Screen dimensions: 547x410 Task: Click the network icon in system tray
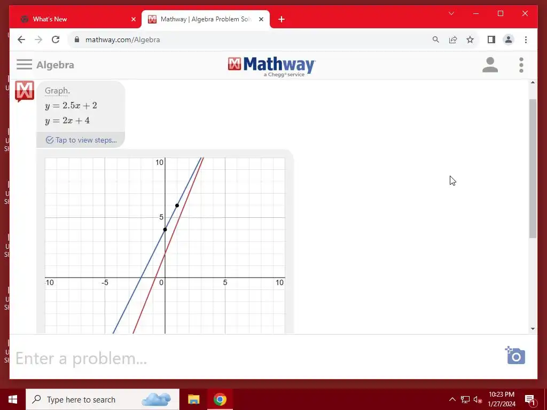(x=465, y=399)
